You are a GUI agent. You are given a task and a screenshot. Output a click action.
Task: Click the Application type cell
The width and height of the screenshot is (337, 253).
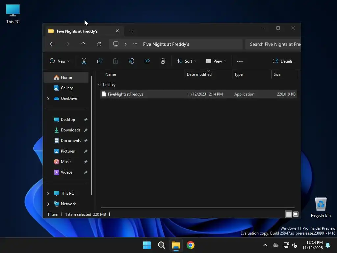tap(244, 94)
